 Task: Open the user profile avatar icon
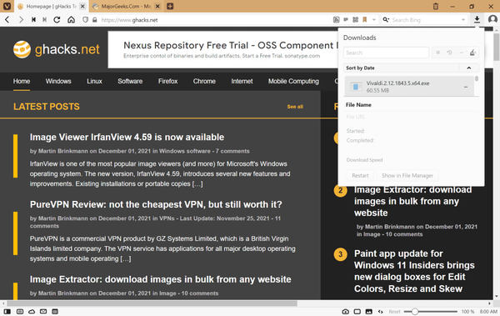coord(492,19)
